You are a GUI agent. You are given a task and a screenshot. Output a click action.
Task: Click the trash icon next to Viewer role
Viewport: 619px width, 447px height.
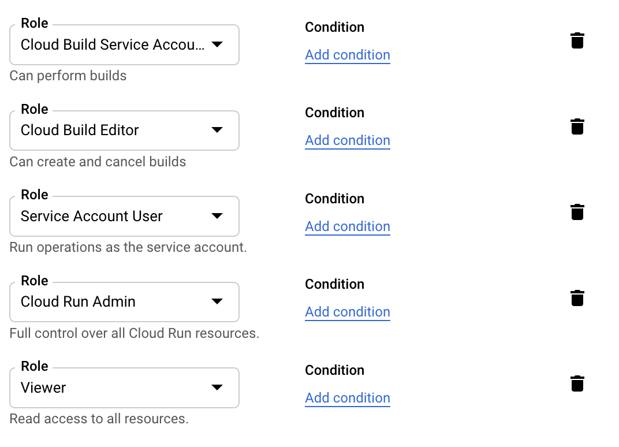coord(577,383)
